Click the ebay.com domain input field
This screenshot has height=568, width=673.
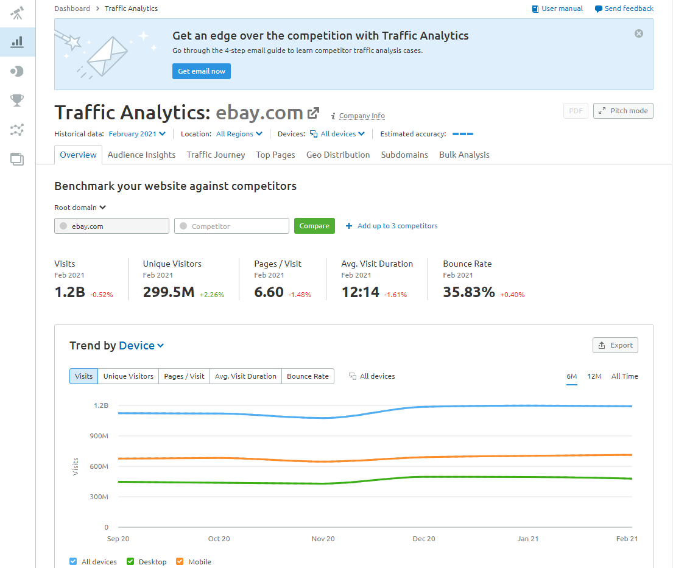coord(111,226)
